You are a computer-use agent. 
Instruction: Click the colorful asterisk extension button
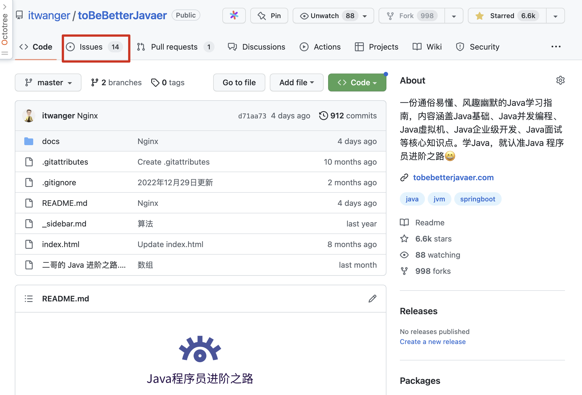point(234,16)
